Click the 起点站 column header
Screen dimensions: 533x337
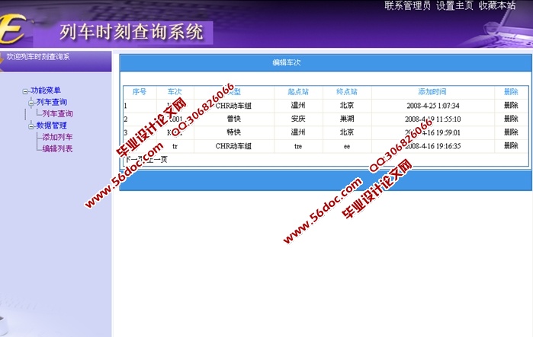click(298, 91)
